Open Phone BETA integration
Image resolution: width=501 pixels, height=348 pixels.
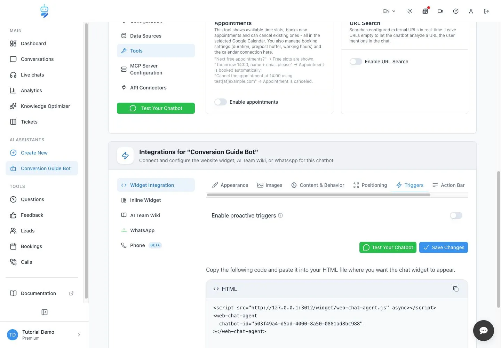(156, 245)
